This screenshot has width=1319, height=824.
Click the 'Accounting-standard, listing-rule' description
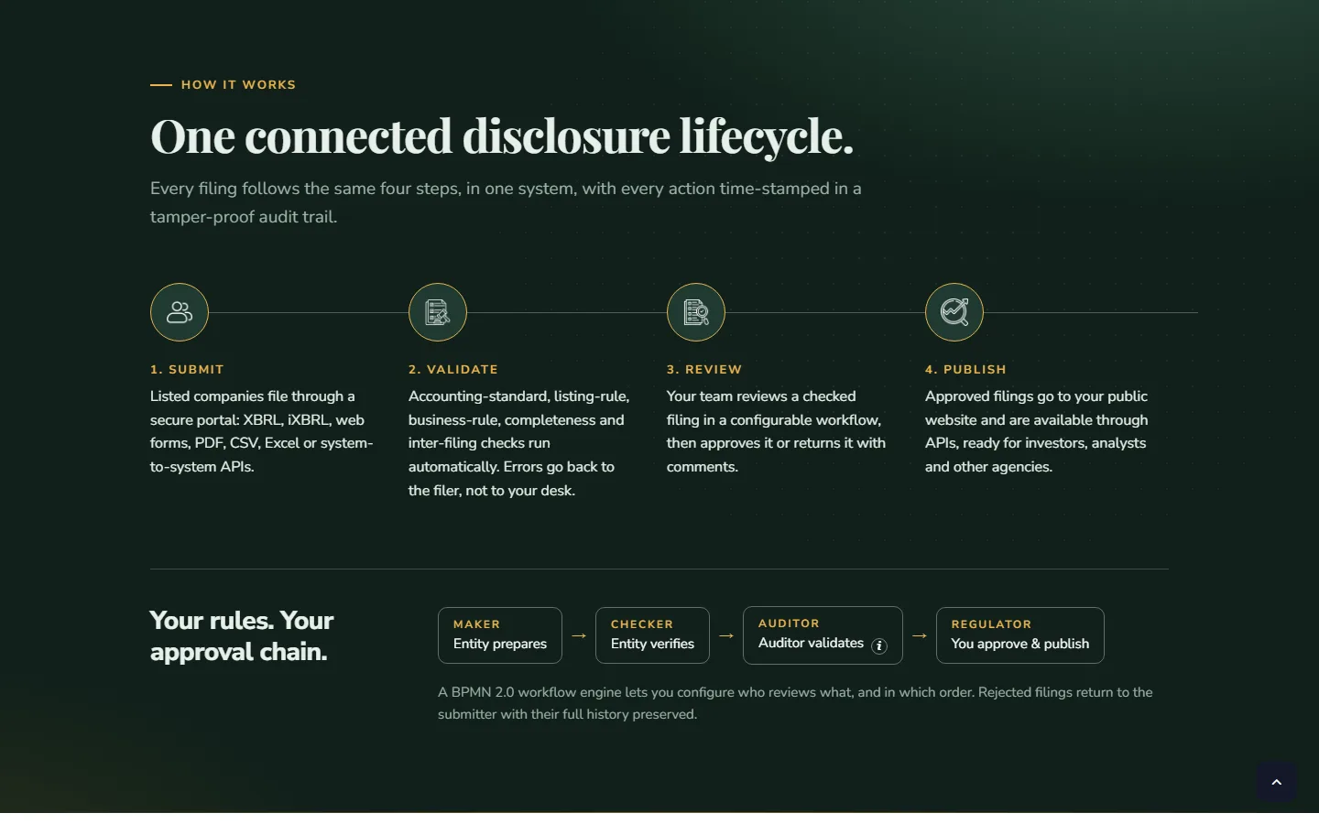point(519,443)
